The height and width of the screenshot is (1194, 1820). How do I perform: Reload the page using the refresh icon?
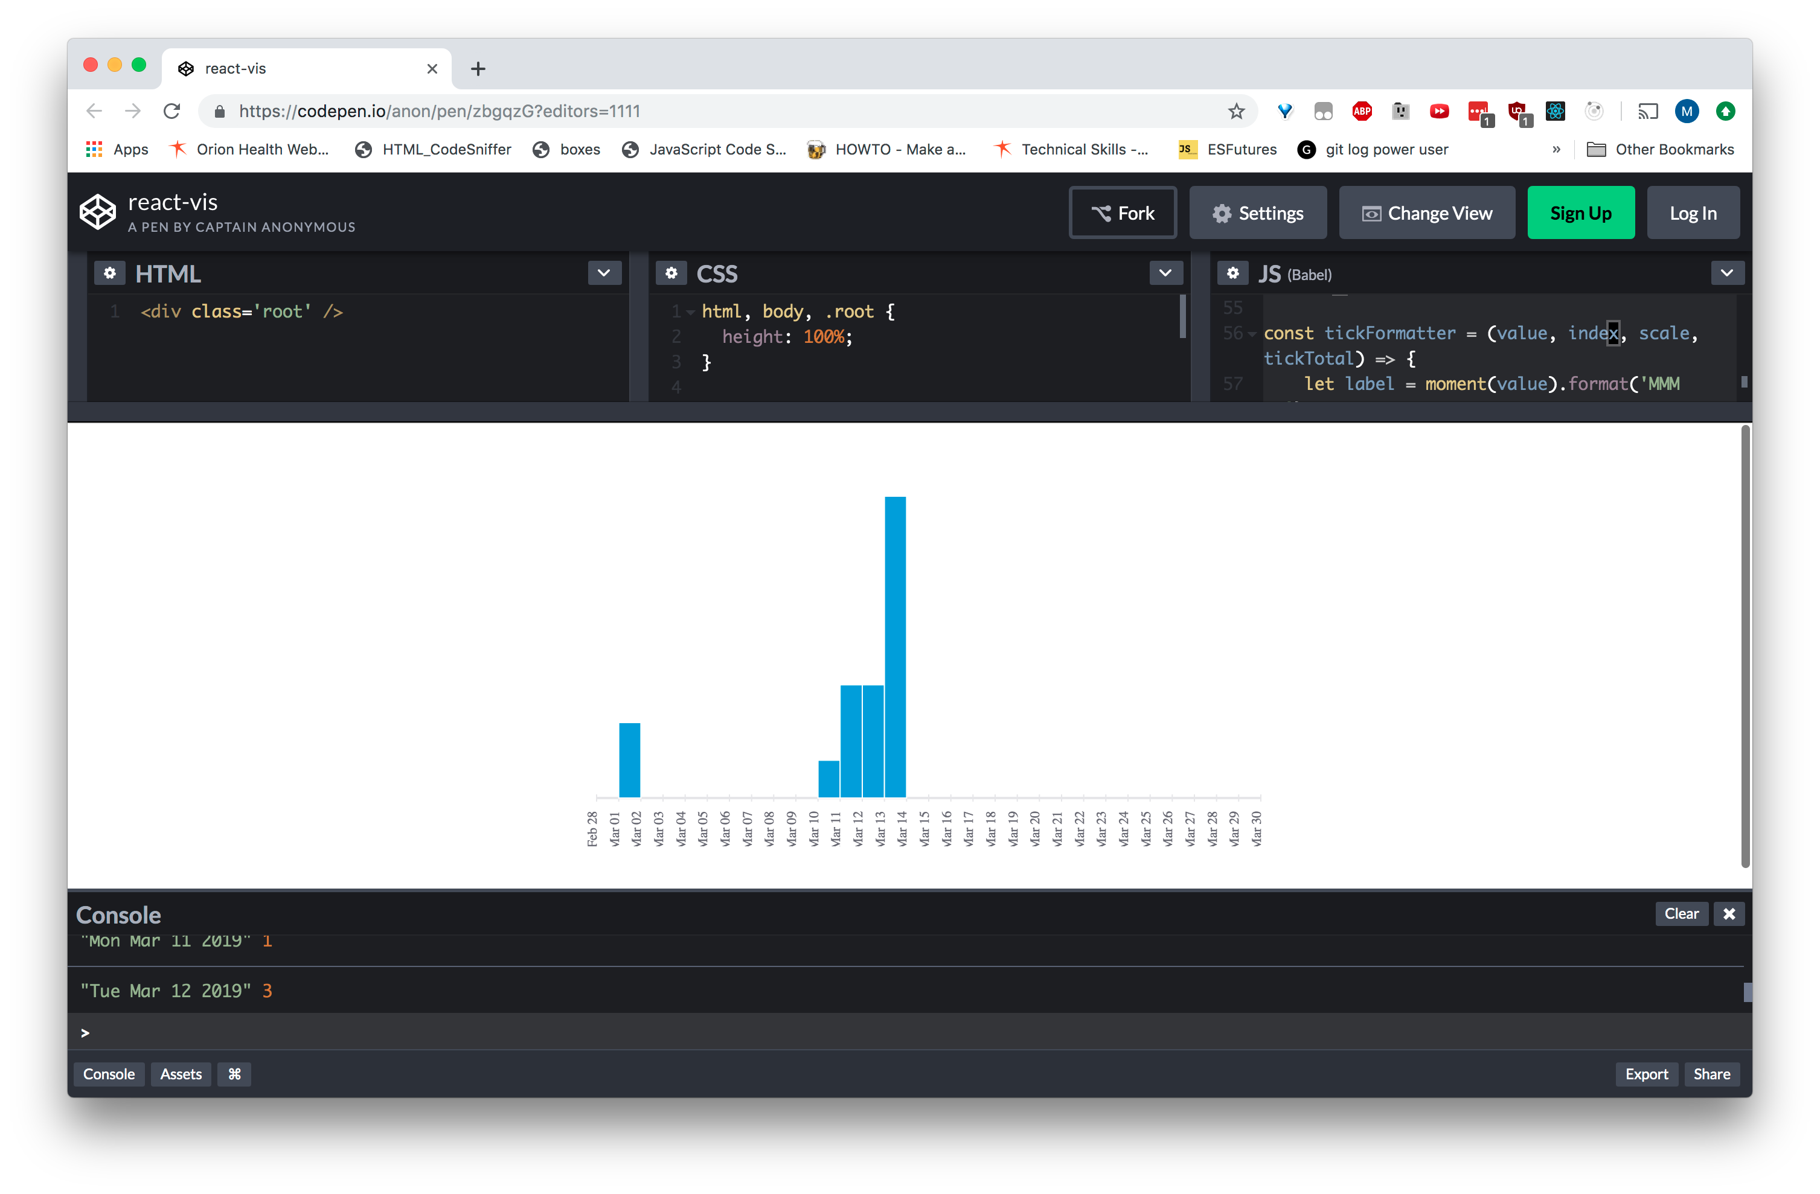pyautogui.click(x=172, y=111)
